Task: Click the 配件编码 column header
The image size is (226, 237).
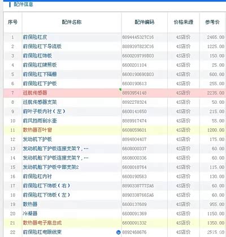Action: pos(145,22)
